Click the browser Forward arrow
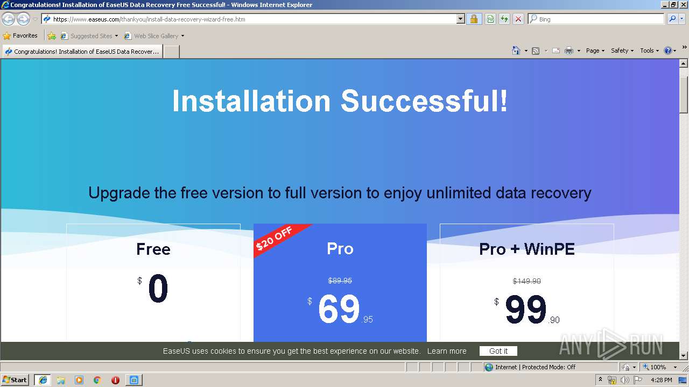The image size is (689, 387). (23, 19)
